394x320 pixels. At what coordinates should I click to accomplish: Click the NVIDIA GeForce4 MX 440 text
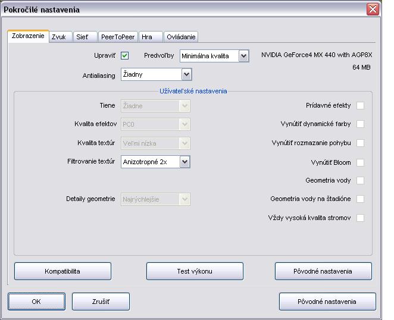point(317,55)
